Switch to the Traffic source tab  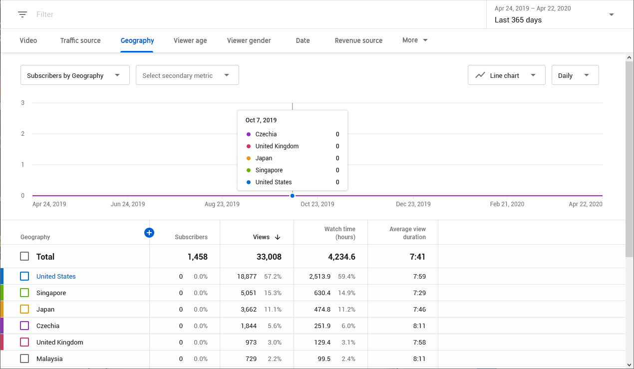click(x=80, y=40)
